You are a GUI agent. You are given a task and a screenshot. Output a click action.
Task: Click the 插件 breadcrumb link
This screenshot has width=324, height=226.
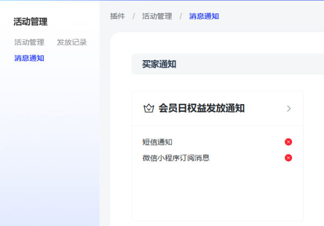tap(118, 16)
